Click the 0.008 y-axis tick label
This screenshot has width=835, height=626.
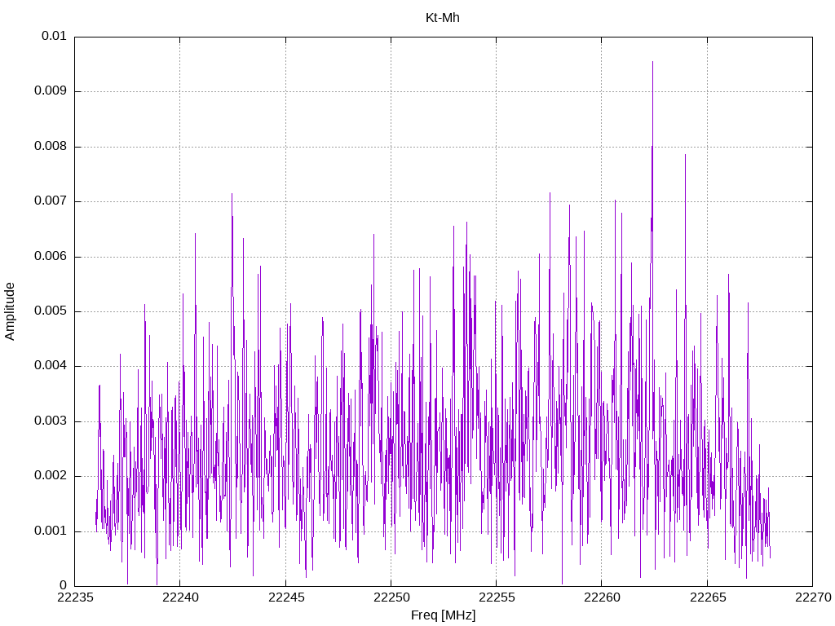50,147
